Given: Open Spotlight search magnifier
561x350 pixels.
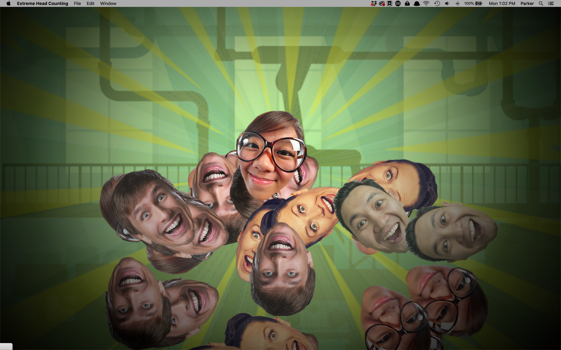Looking at the screenshot, I should click(541, 3).
